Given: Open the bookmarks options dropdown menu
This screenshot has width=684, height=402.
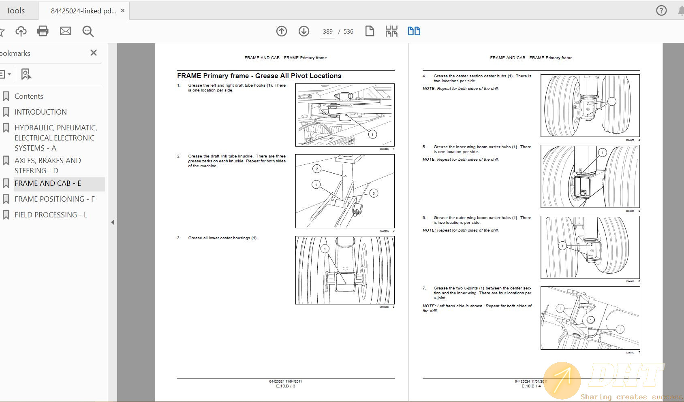Looking at the screenshot, I should (x=6, y=74).
